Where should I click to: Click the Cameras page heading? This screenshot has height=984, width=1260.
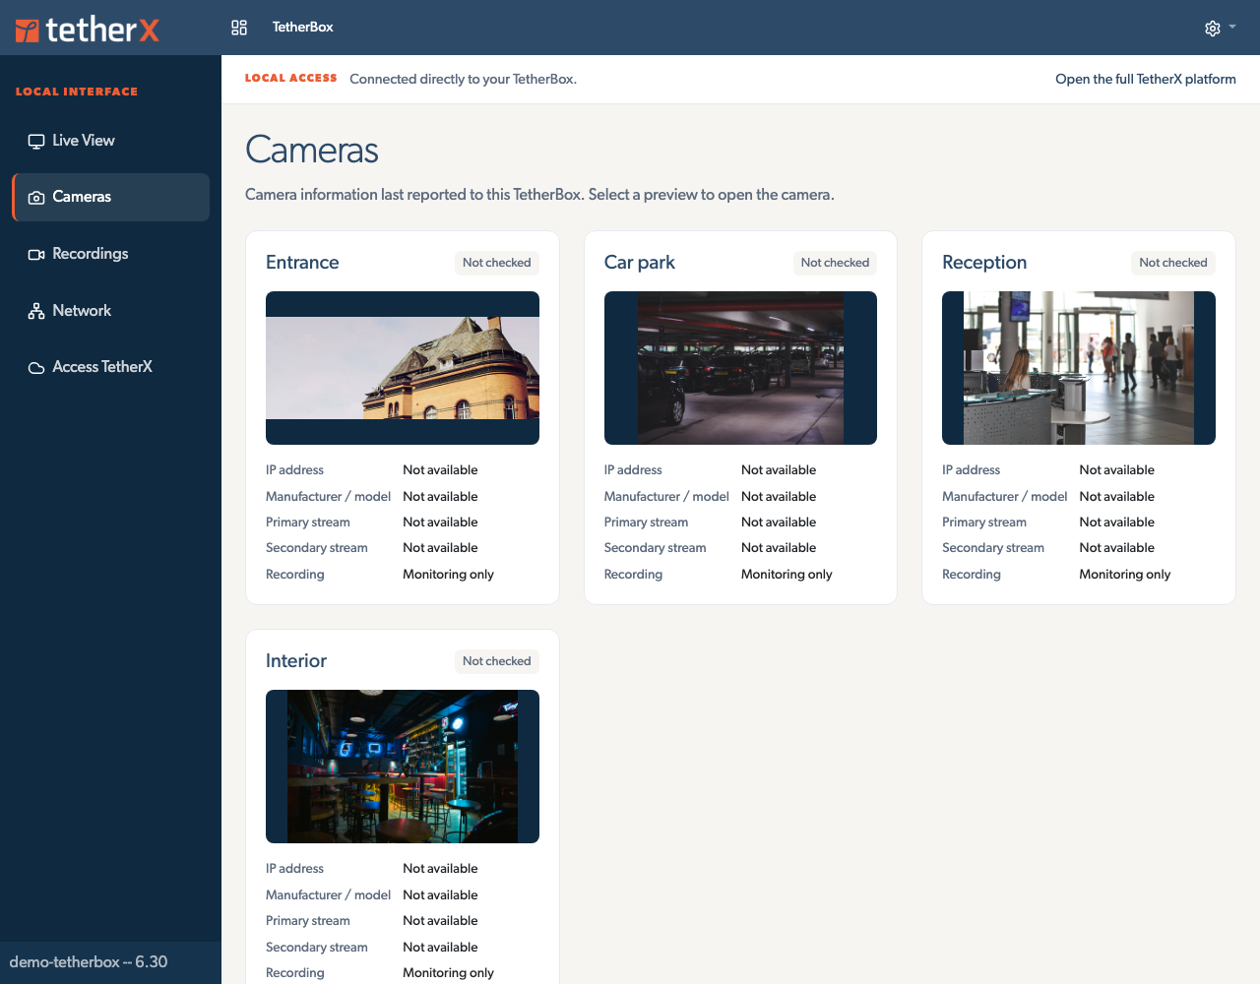tap(312, 151)
